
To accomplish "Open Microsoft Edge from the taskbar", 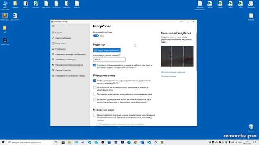I will [129, 142].
